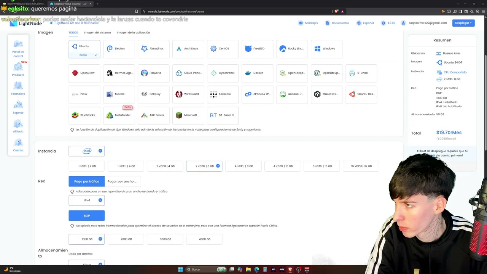Click the BGP route button
The image size is (487, 274).
coord(87,215)
